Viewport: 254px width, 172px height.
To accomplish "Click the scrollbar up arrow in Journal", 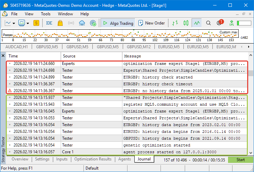I will (x=251, y=55).
